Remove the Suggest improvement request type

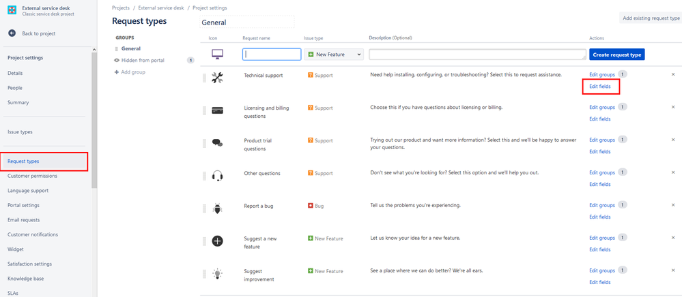(x=673, y=270)
